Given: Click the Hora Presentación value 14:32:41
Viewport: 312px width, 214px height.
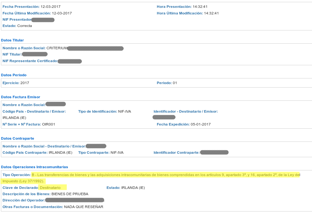Looking at the screenshot, I should coord(200,7).
